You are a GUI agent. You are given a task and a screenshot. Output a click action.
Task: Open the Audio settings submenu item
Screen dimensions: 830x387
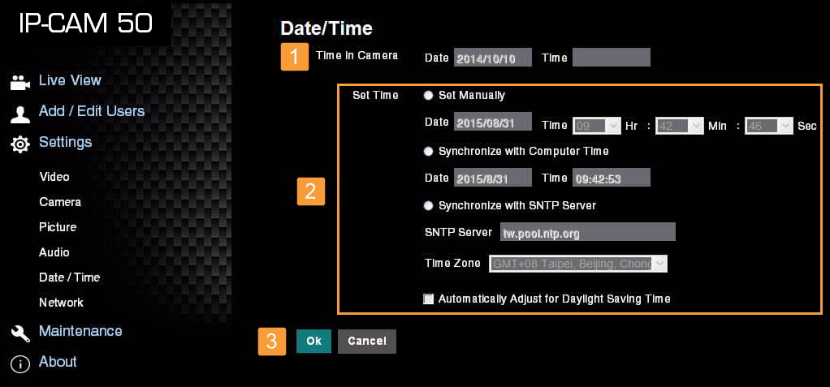[54, 252]
